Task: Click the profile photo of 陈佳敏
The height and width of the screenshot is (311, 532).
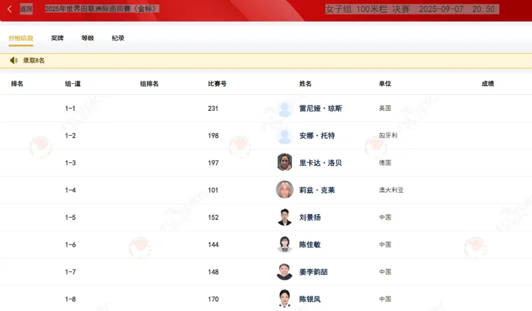Action: pyautogui.click(x=285, y=244)
